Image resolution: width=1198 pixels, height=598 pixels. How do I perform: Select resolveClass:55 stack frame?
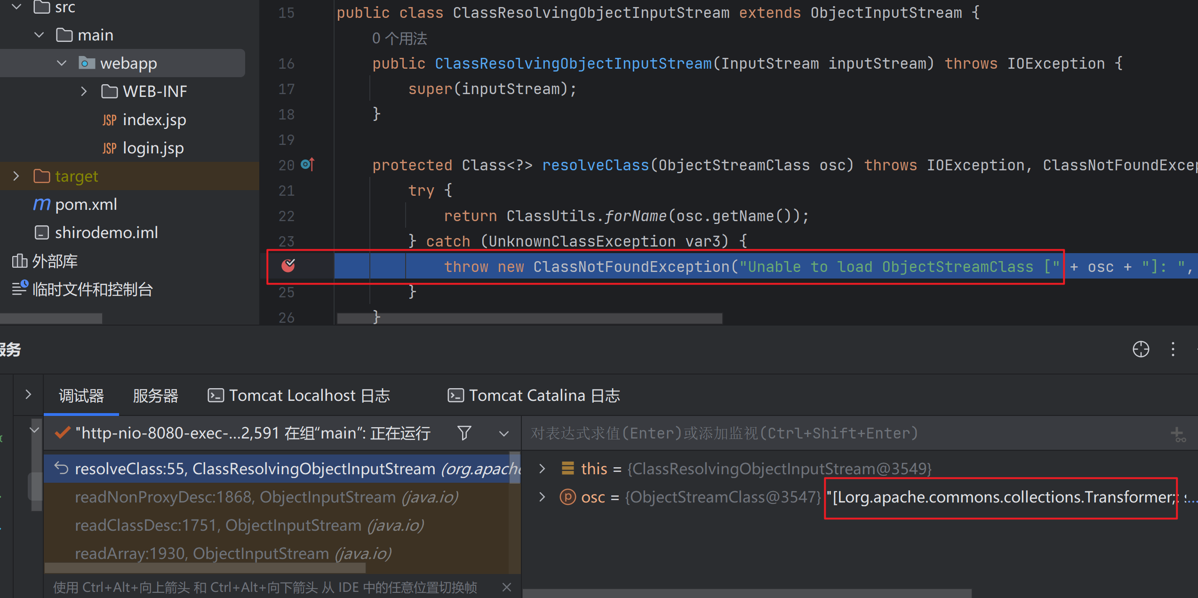pos(282,469)
